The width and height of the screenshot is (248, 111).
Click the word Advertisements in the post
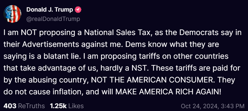50,45
